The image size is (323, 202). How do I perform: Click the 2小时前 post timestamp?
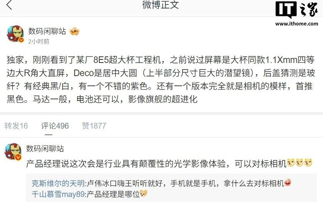pyautogui.click(x=39, y=42)
